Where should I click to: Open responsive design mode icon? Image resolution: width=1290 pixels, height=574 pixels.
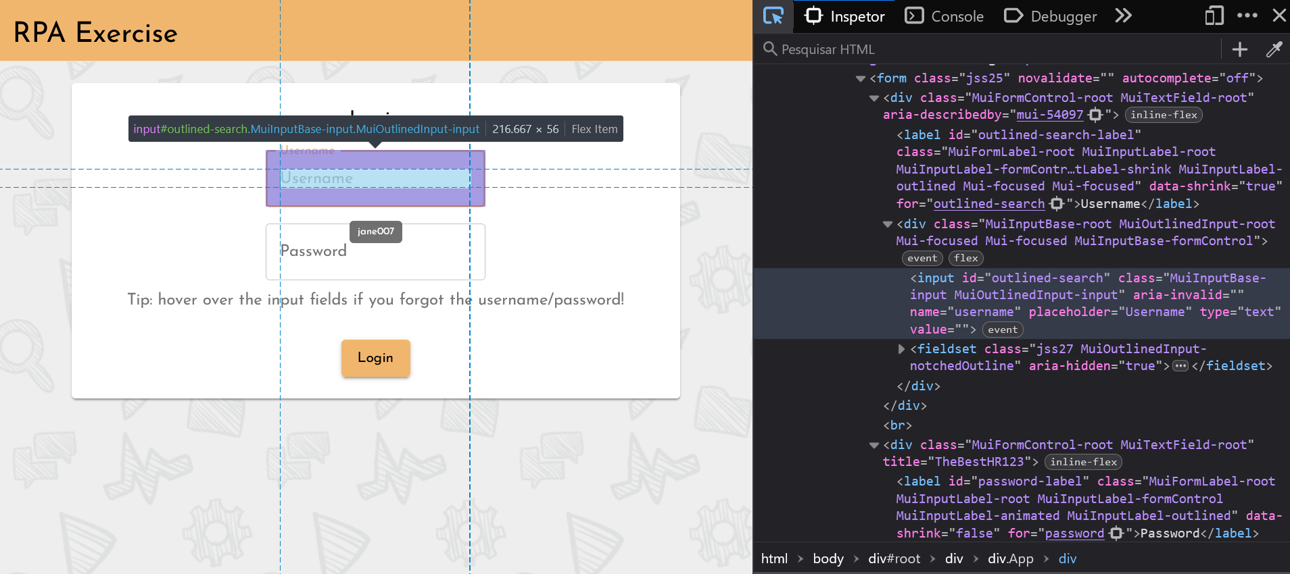pos(1214,16)
